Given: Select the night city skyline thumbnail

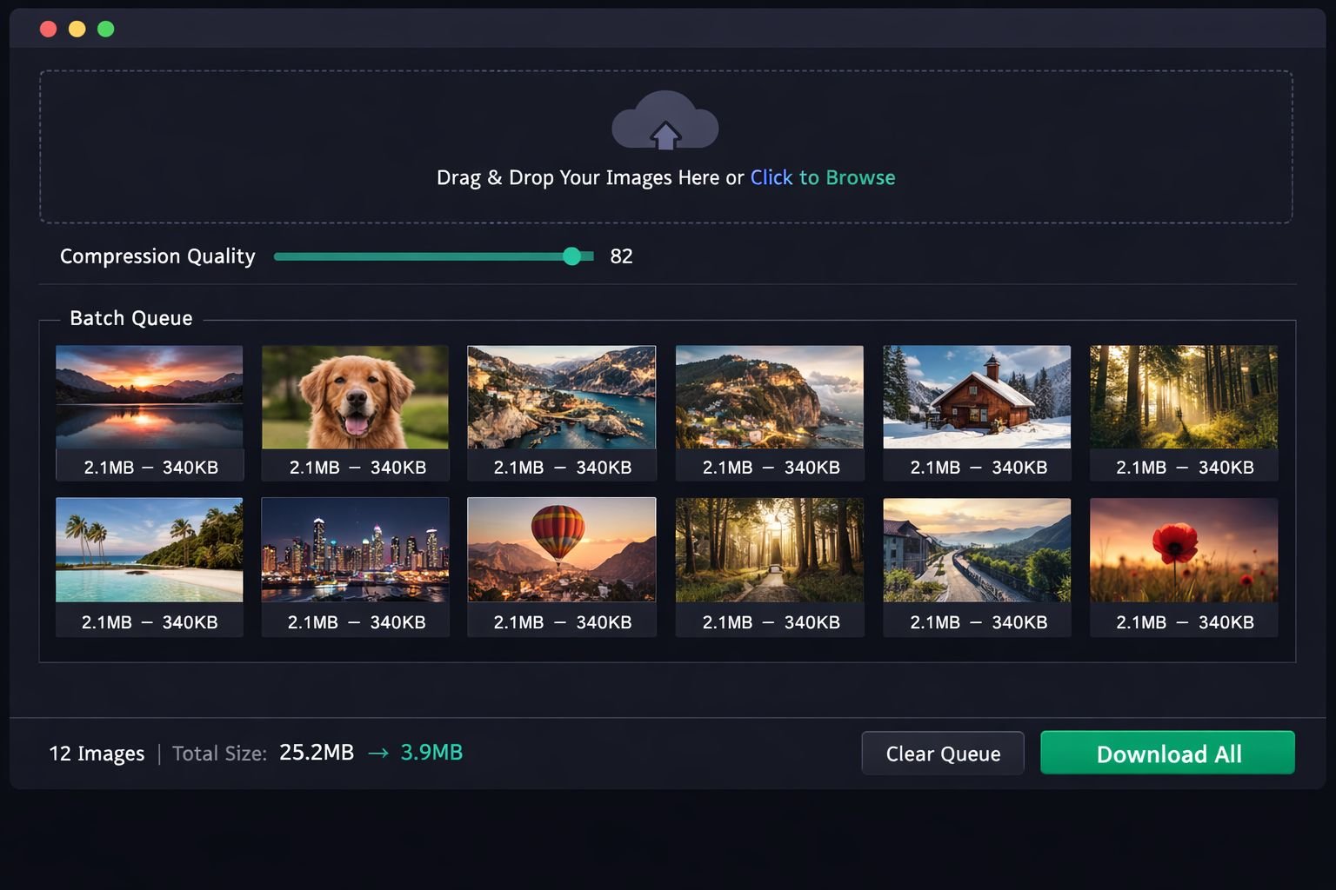Looking at the screenshot, I should pyautogui.click(x=355, y=549).
